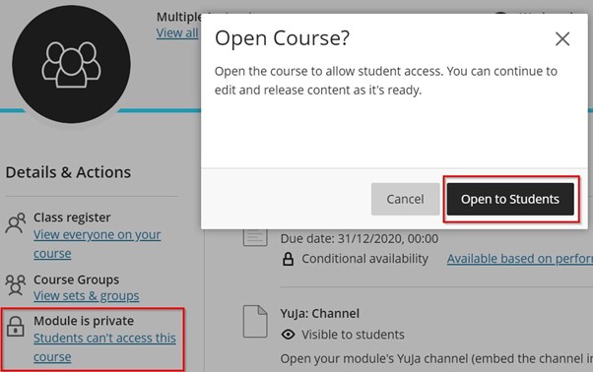593x372 pixels.
Task: Cancel the Open Course dialog
Action: pos(405,199)
